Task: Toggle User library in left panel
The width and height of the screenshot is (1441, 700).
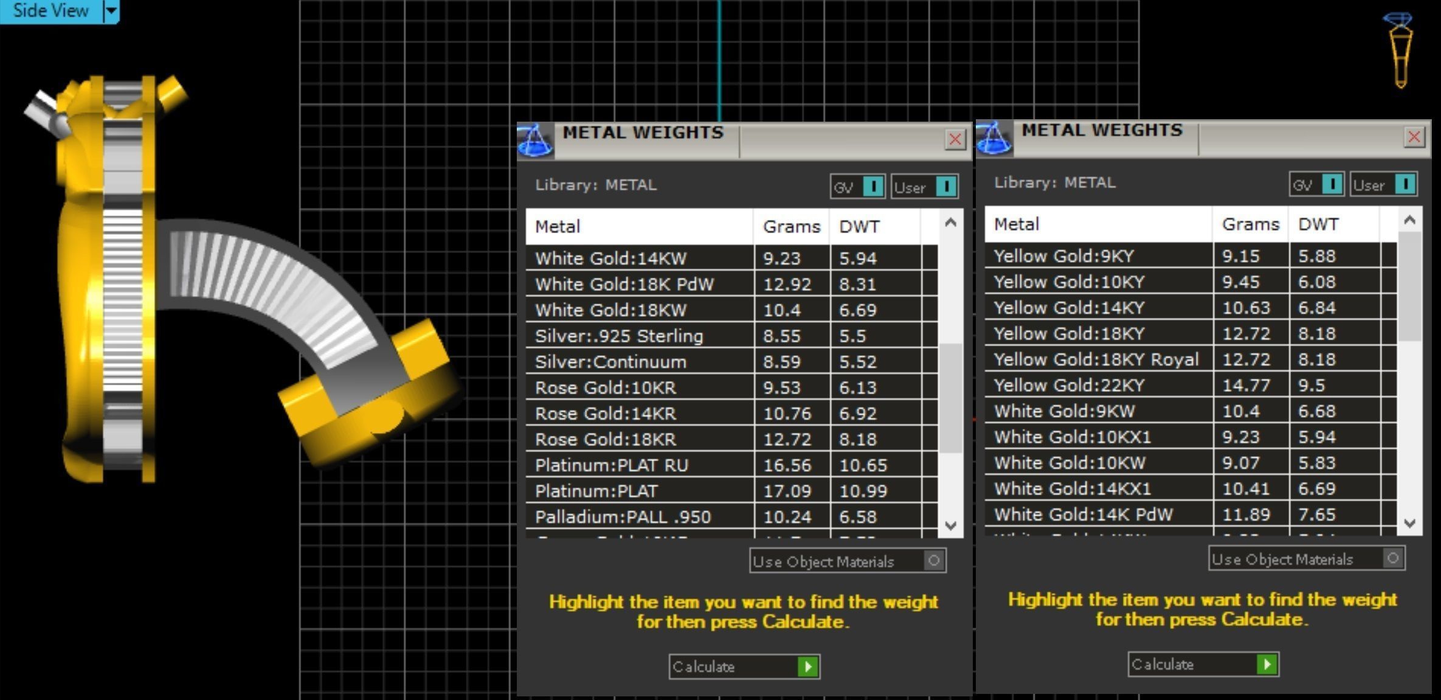Action: [x=945, y=187]
